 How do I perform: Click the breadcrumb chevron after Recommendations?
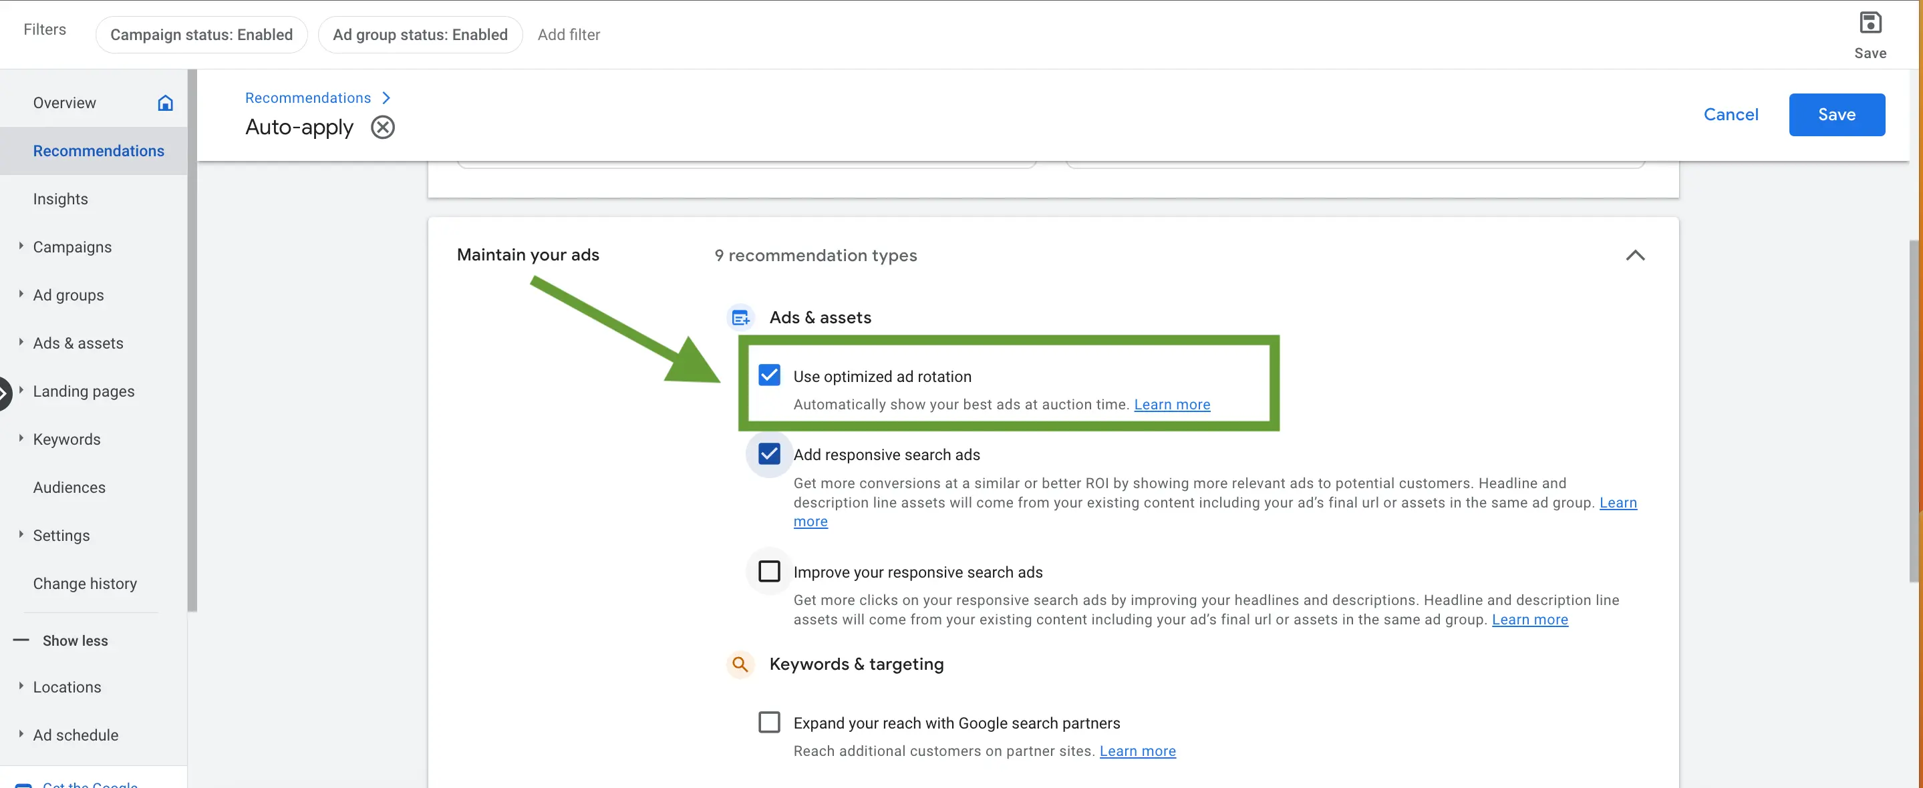[x=386, y=97]
